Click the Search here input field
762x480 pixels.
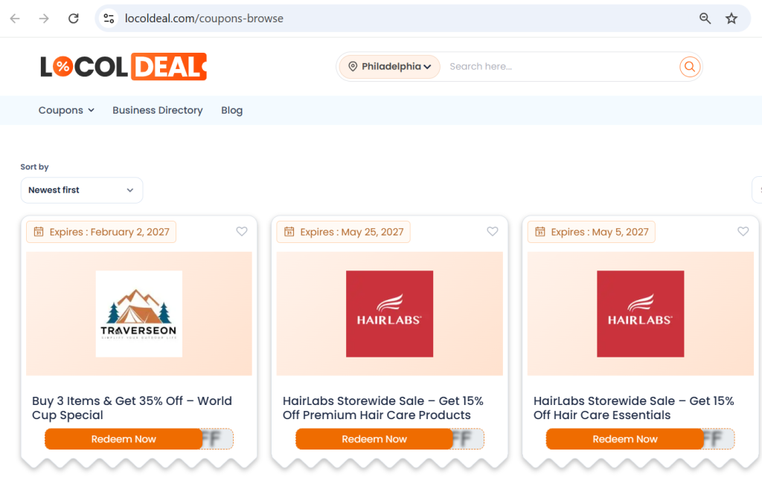pos(561,66)
